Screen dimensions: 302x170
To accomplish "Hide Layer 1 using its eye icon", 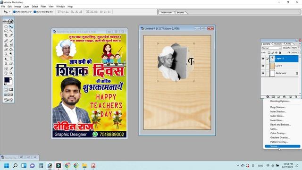I will [263, 66].
